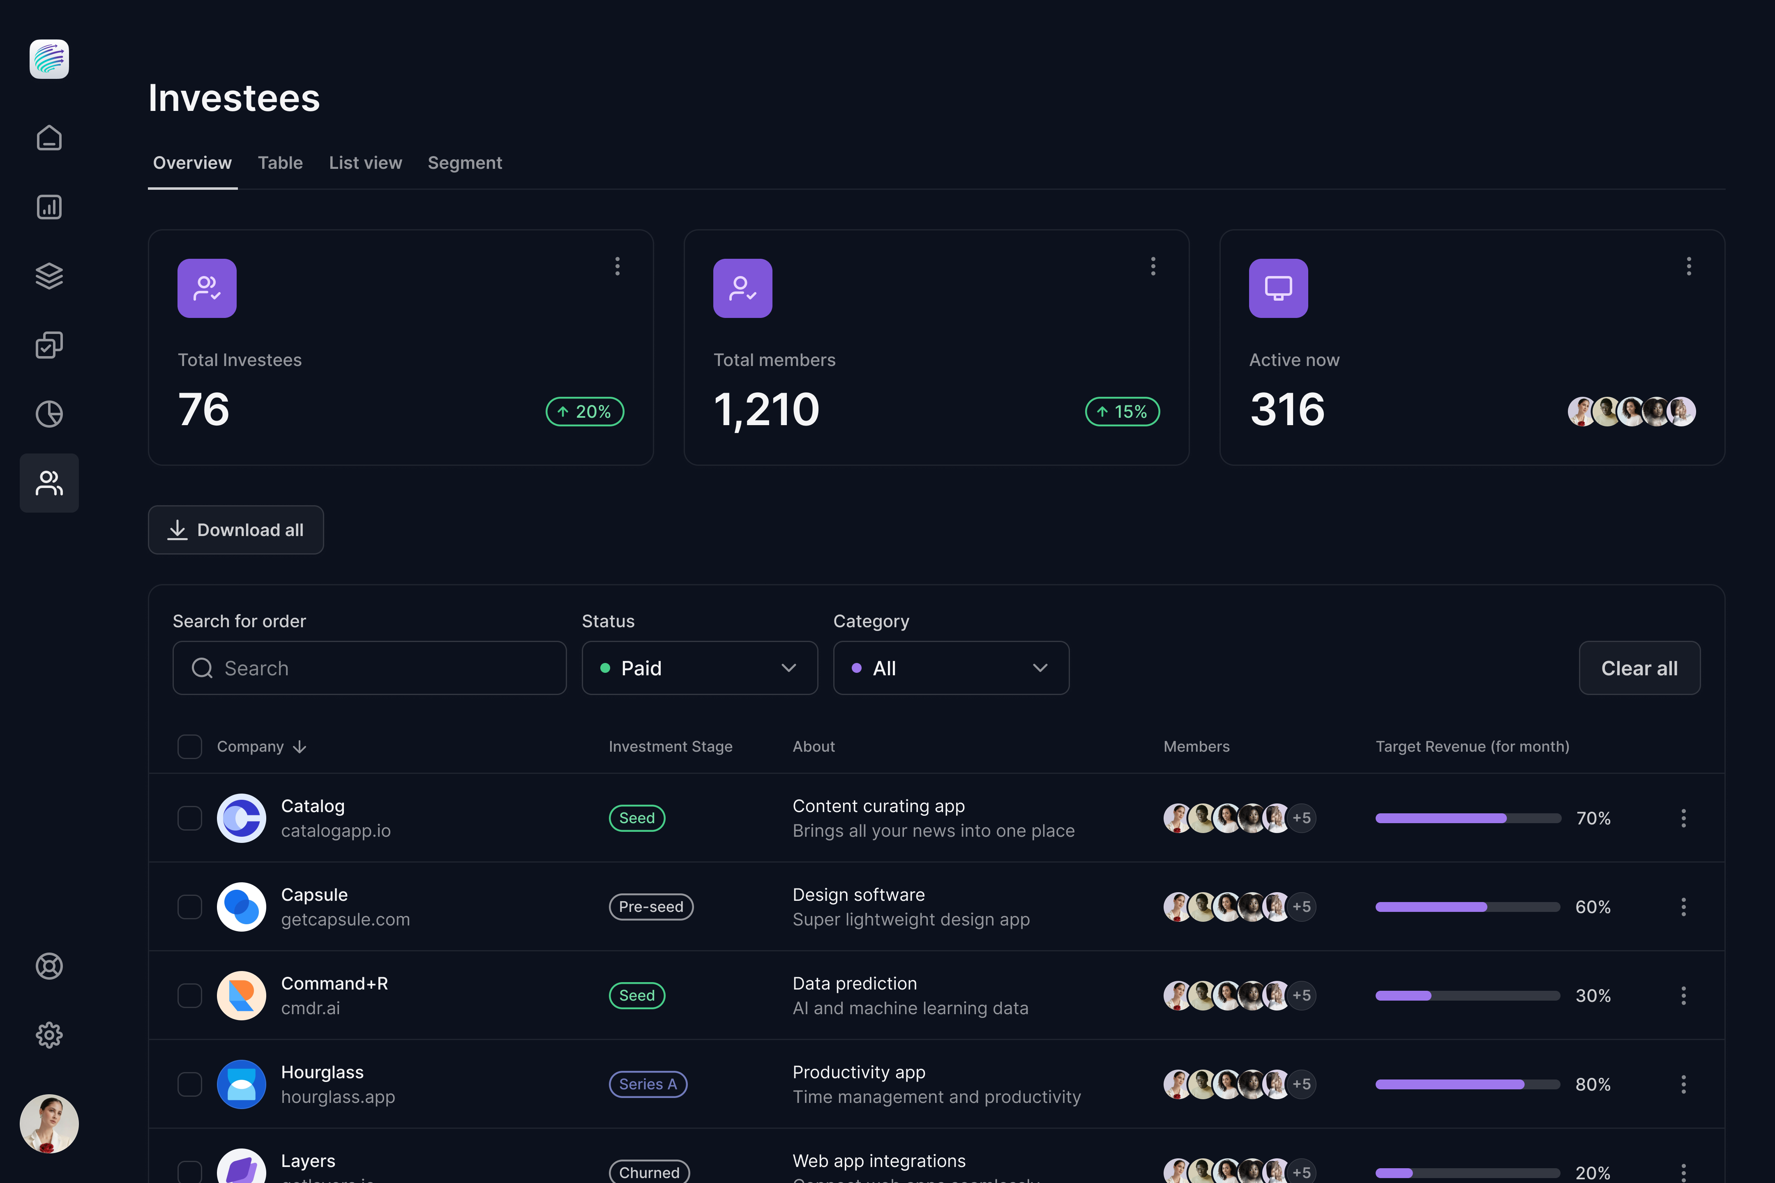Open the Command+R row options menu
Viewport: 1775px width, 1183px height.
(1684, 996)
